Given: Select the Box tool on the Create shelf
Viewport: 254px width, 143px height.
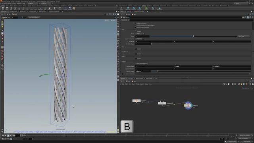Looking at the screenshot, I should [x=3, y=8].
